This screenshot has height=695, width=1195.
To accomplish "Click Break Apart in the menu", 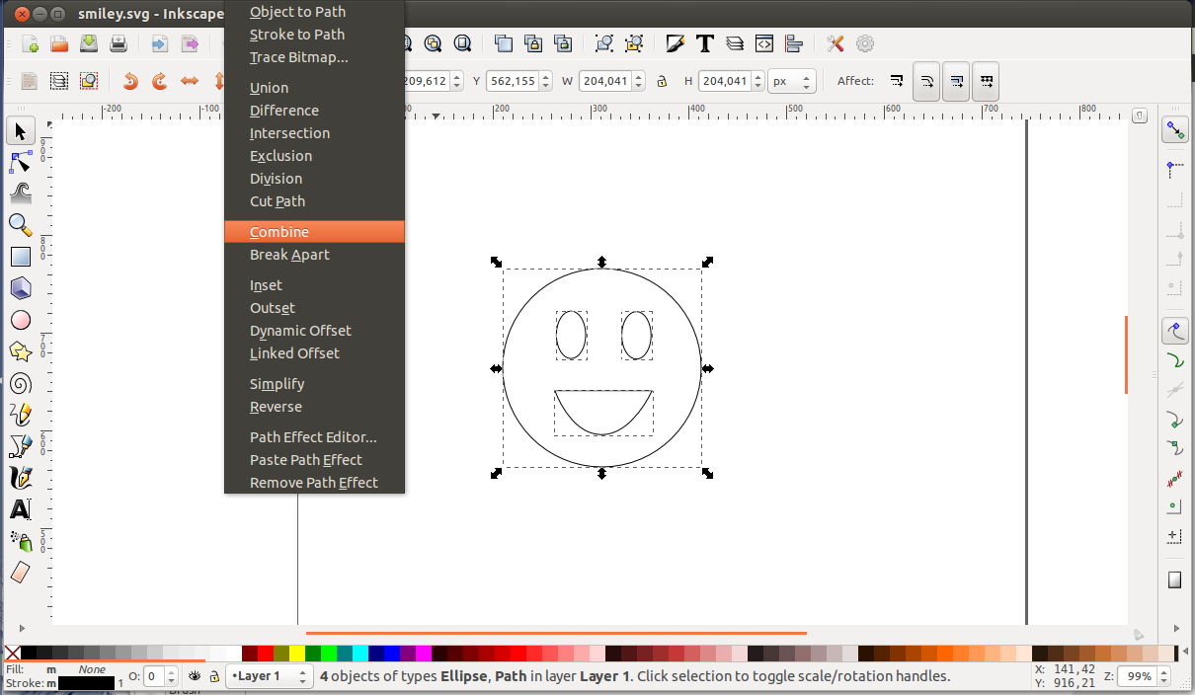I will coord(289,255).
